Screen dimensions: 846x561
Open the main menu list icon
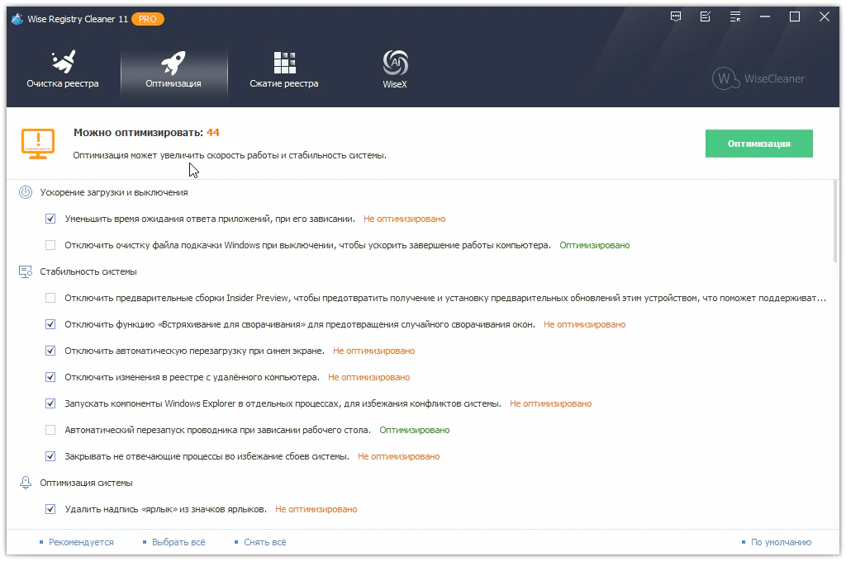[734, 16]
